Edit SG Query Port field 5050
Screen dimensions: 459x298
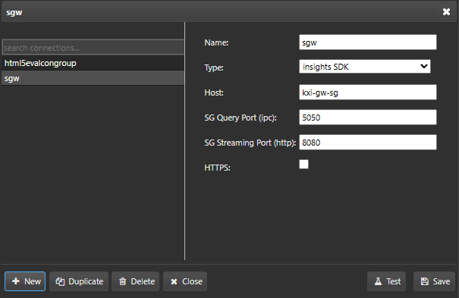368,118
